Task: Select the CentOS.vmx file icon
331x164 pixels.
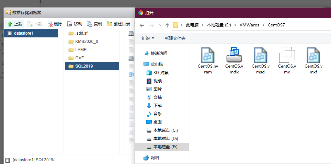Action: pyautogui.click(x=287, y=55)
